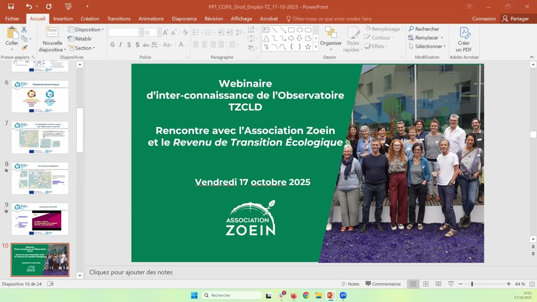
Task: Open the font size 32 dropdown
Action: [x=159, y=32]
